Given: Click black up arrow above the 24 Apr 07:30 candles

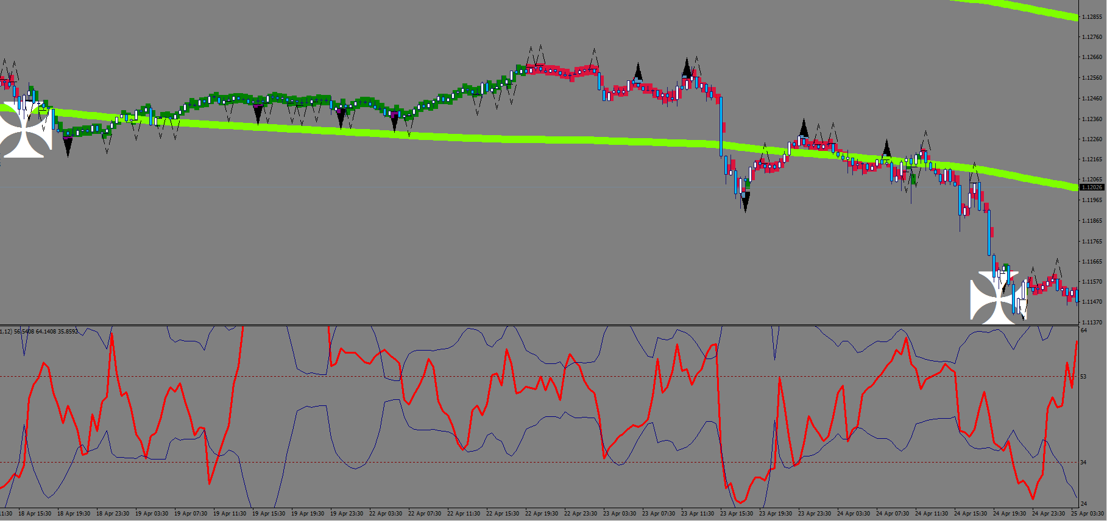Looking at the screenshot, I should point(886,148).
